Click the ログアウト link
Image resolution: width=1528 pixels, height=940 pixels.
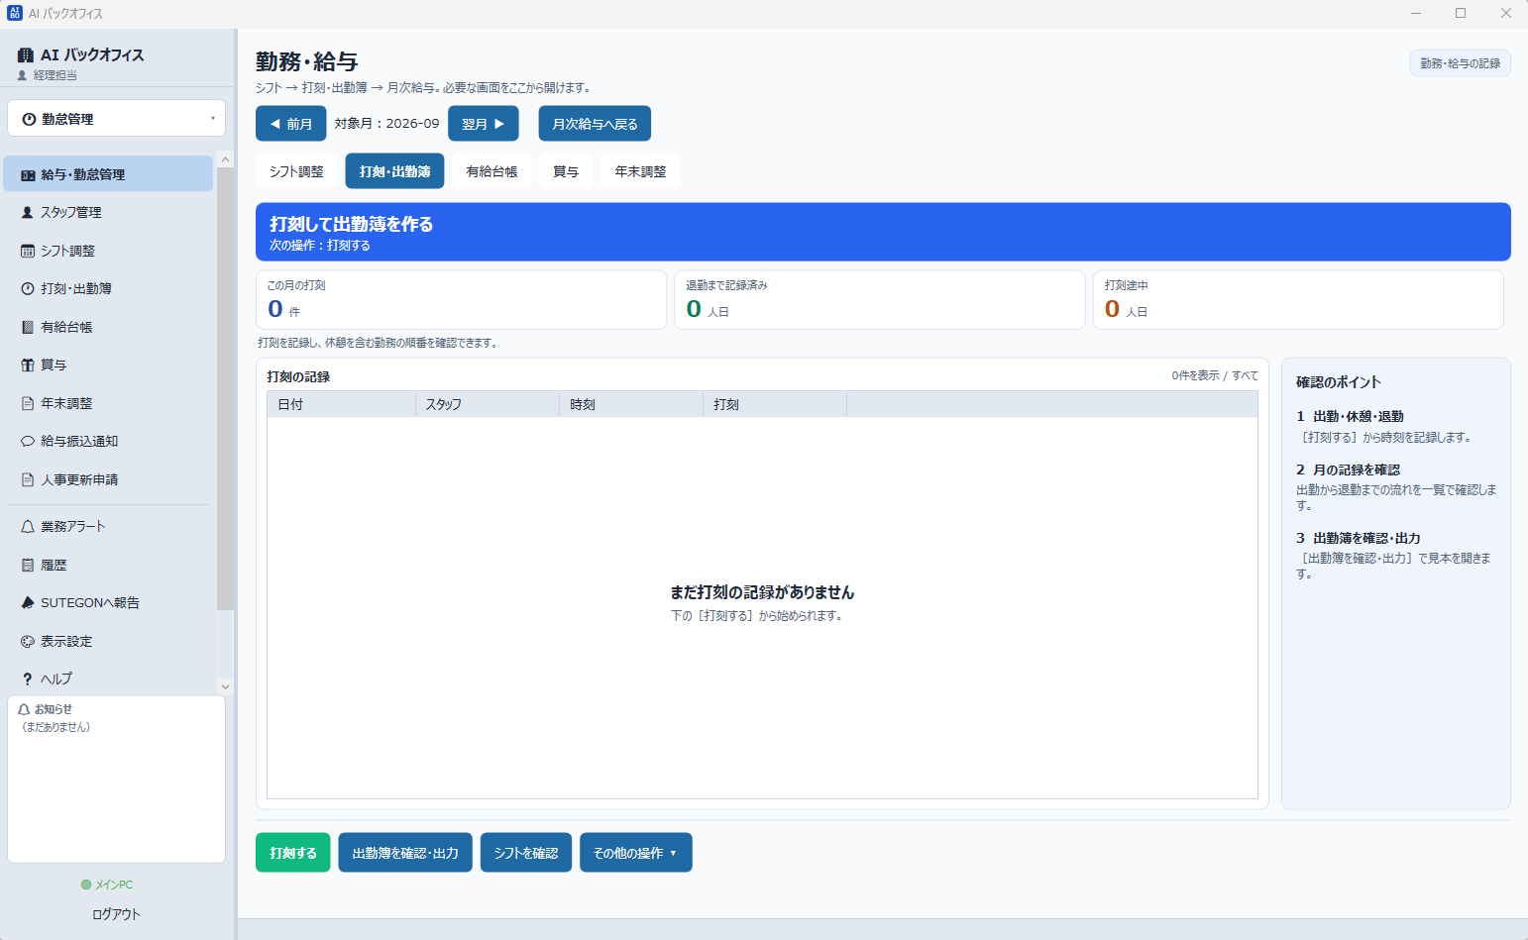point(116,914)
